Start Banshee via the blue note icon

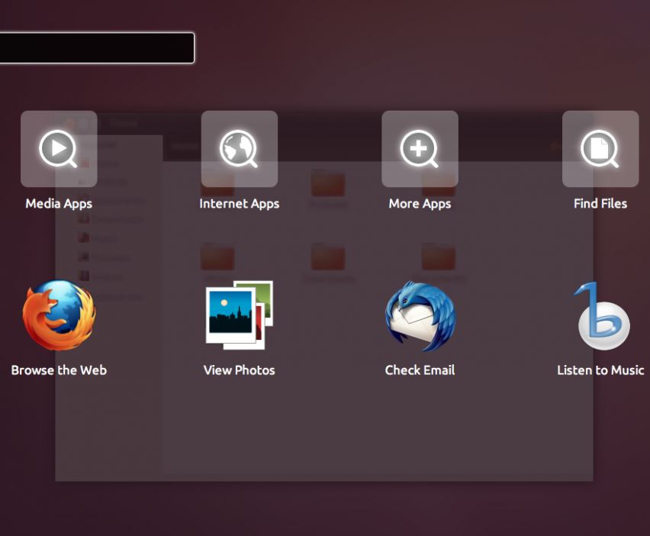pyautogui.click(x=601, y=315)
